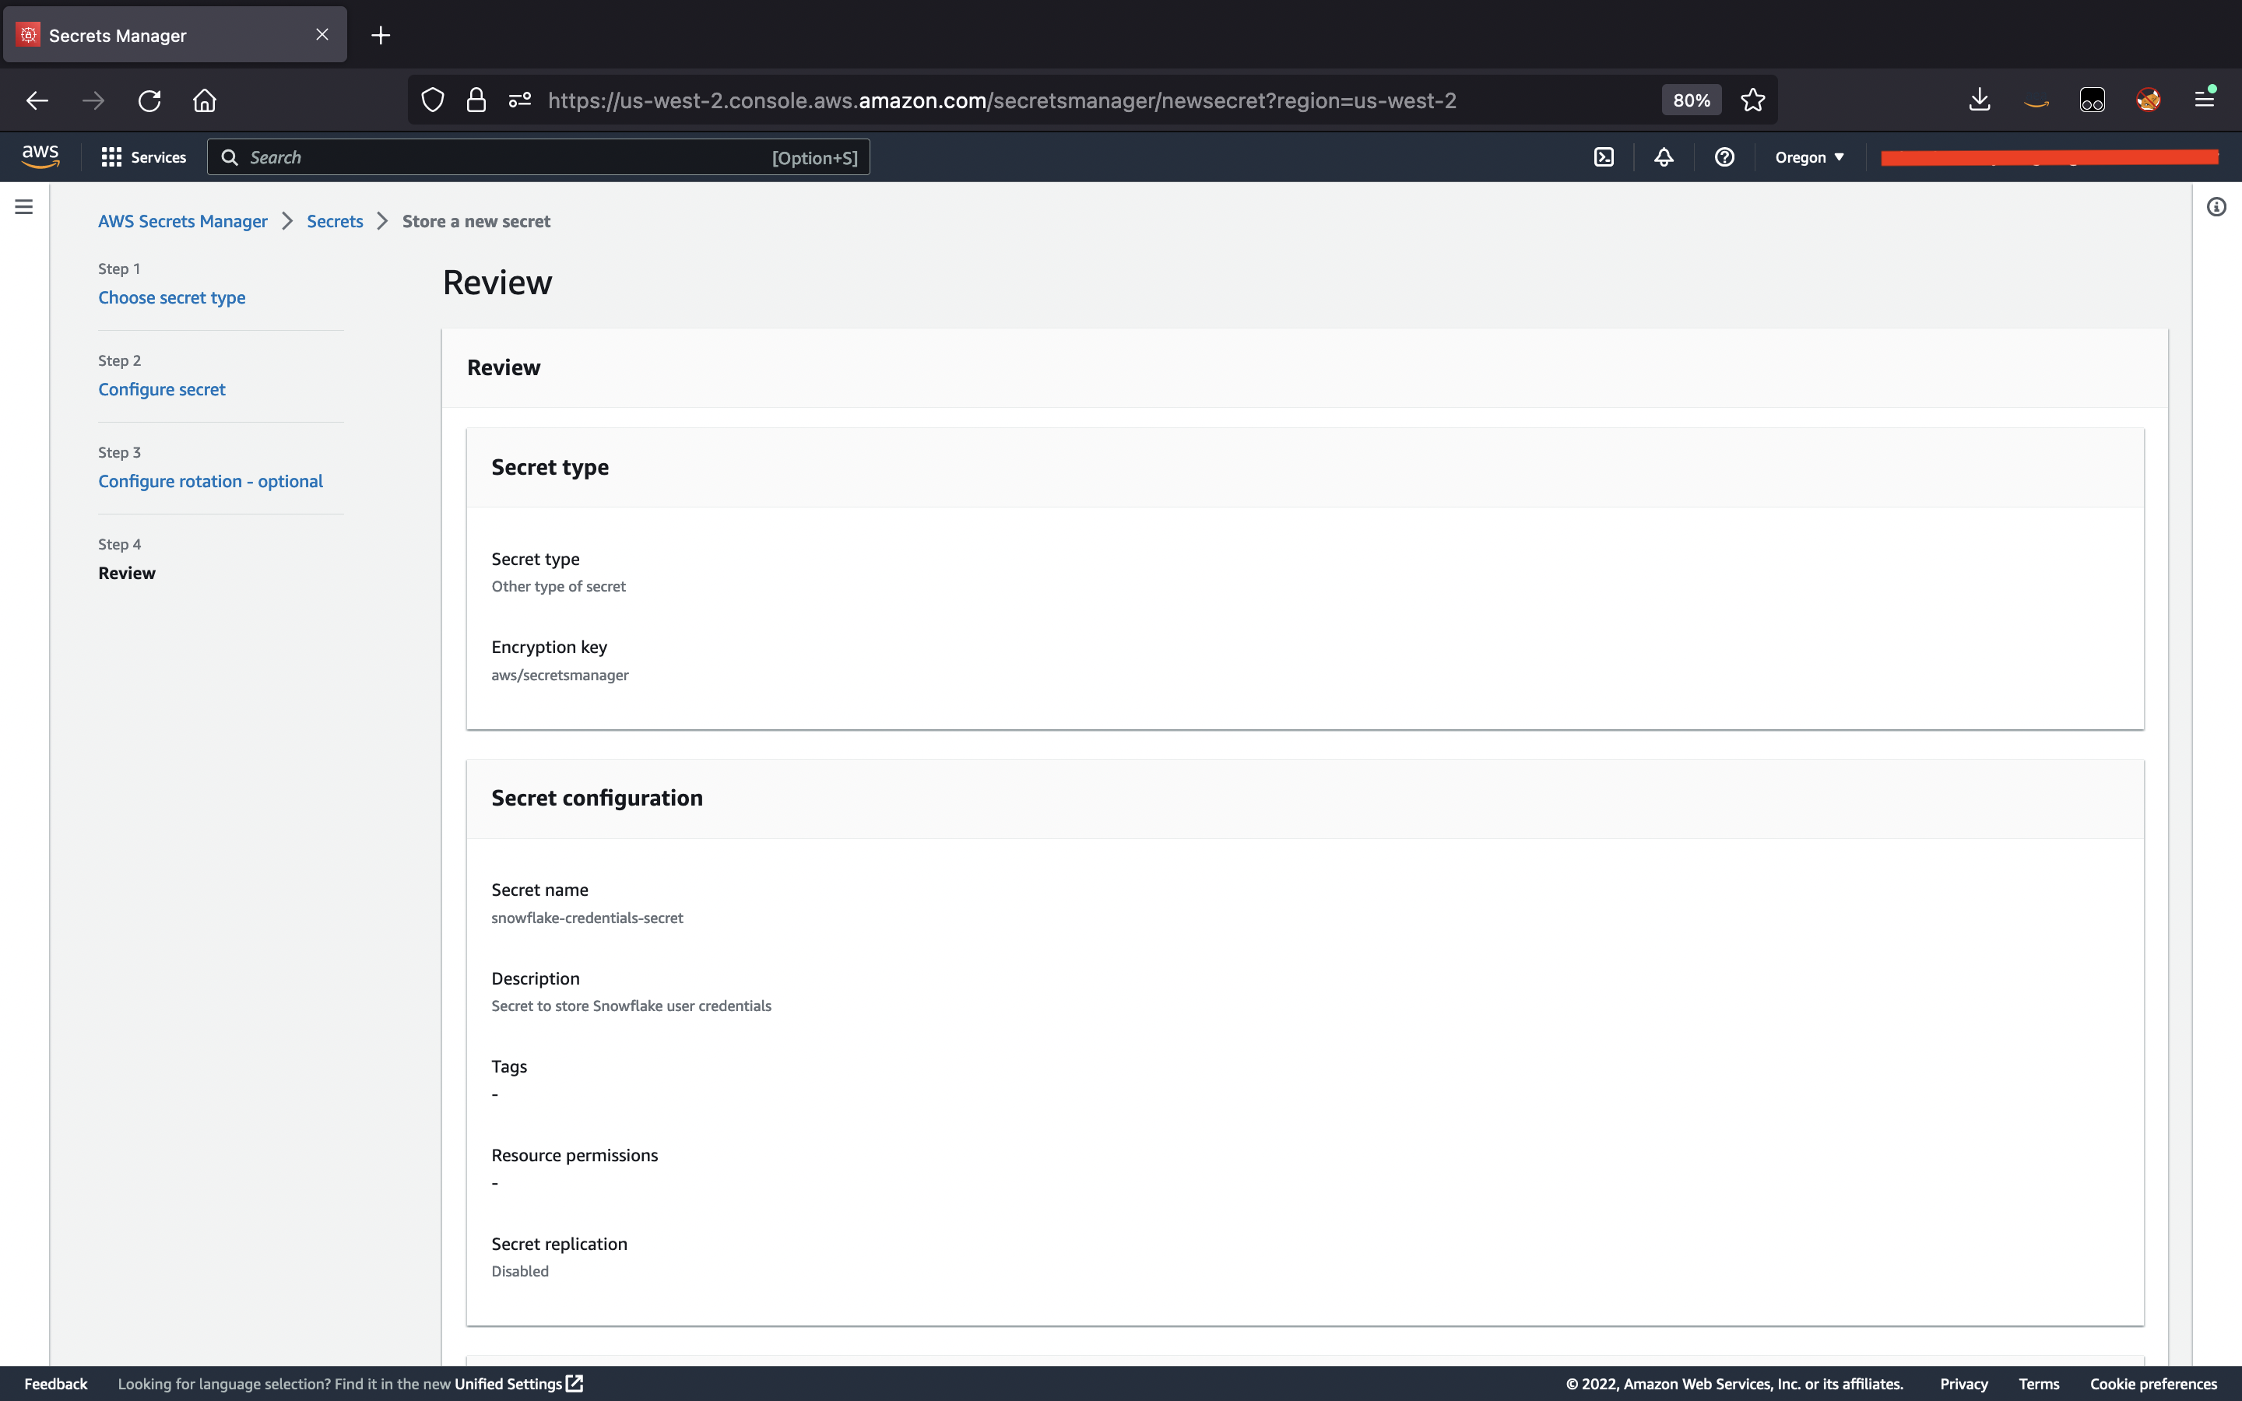The image size is (2242, 1401).
Task: Click the Feedback link in footer
Action: (x=55, y=1383)
